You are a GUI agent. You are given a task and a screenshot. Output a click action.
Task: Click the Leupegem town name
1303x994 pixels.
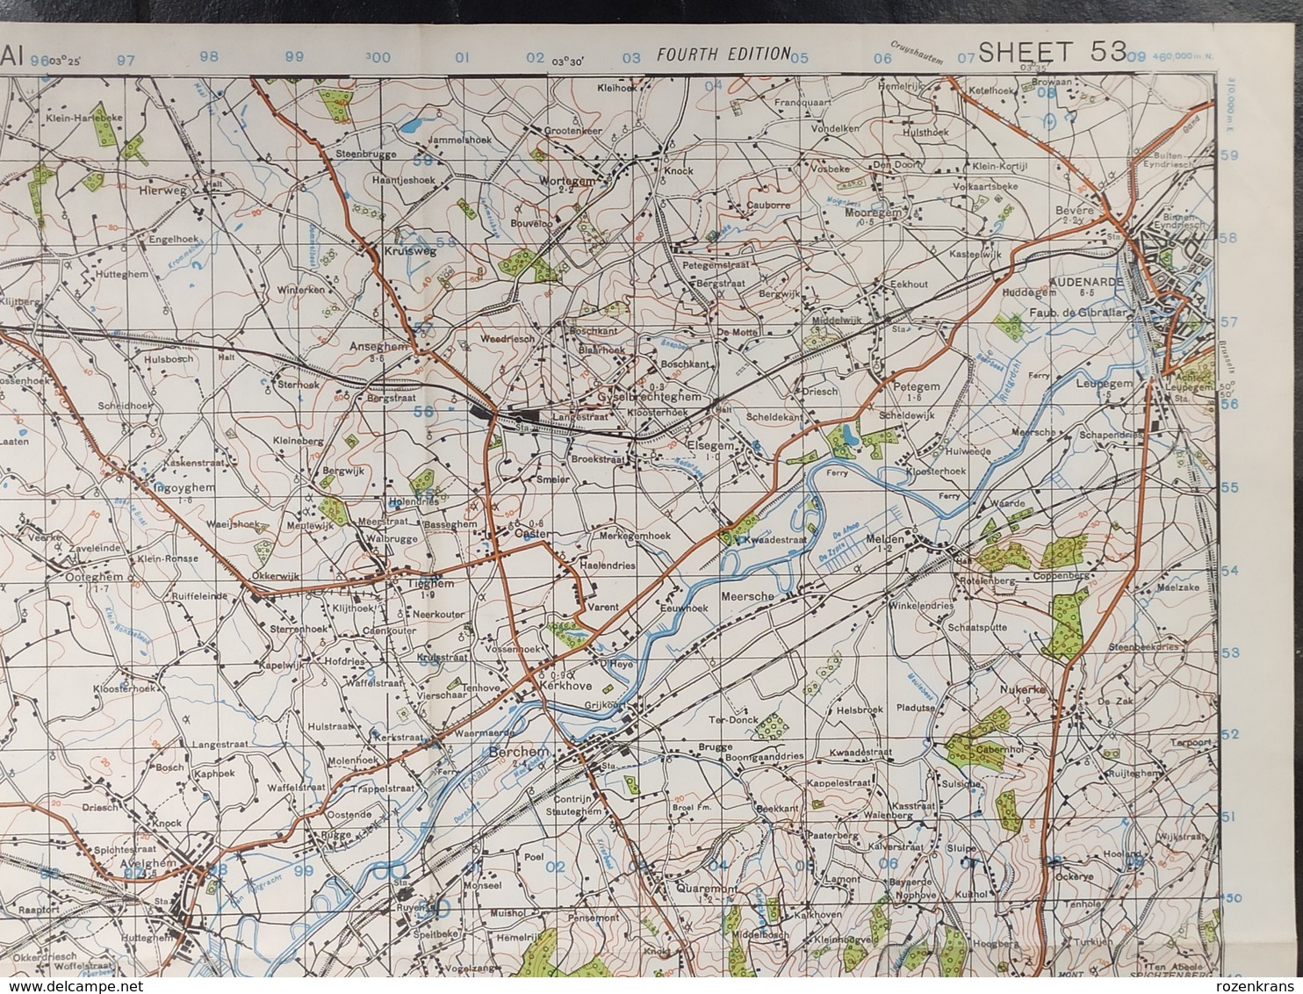pyautogui.click(x=1104, y=384)
